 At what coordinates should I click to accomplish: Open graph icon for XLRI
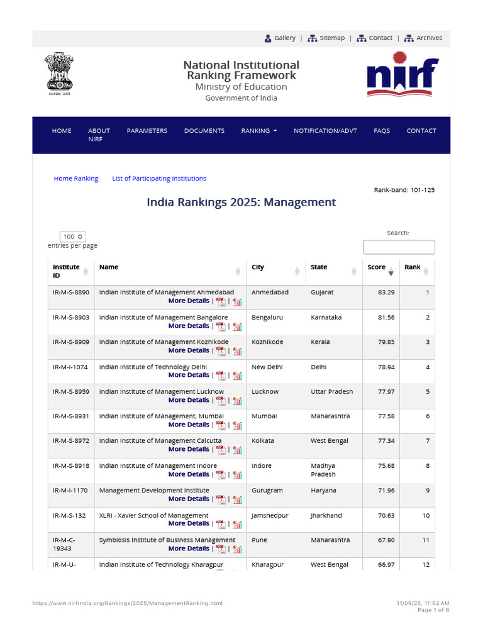[x=237, y=525]
